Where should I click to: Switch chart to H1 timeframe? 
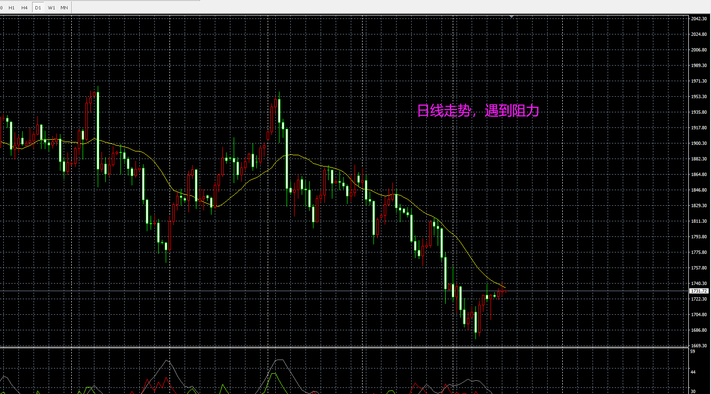[x=12, y=8]
